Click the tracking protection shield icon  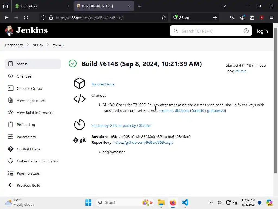point(43,17)
